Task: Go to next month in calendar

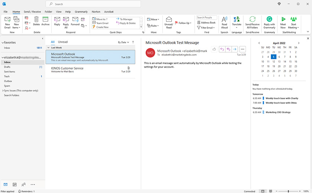Action: [x=299, y=43]
